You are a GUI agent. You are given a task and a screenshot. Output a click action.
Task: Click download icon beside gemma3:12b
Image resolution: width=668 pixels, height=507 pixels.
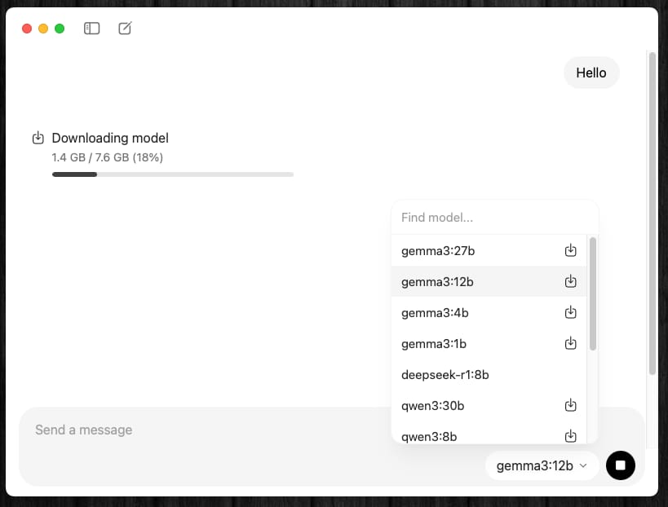click(571, 281)
